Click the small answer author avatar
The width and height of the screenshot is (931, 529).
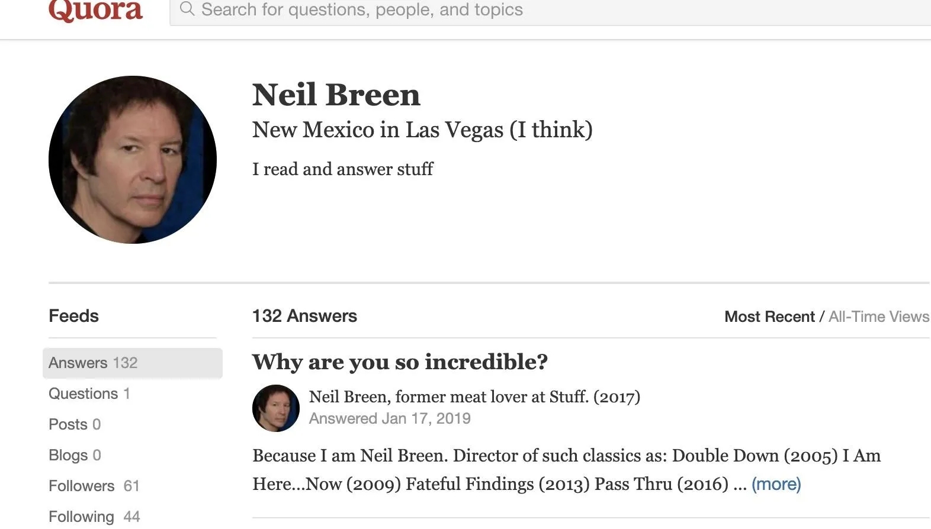pyautogui.click(x=275, y=408)
